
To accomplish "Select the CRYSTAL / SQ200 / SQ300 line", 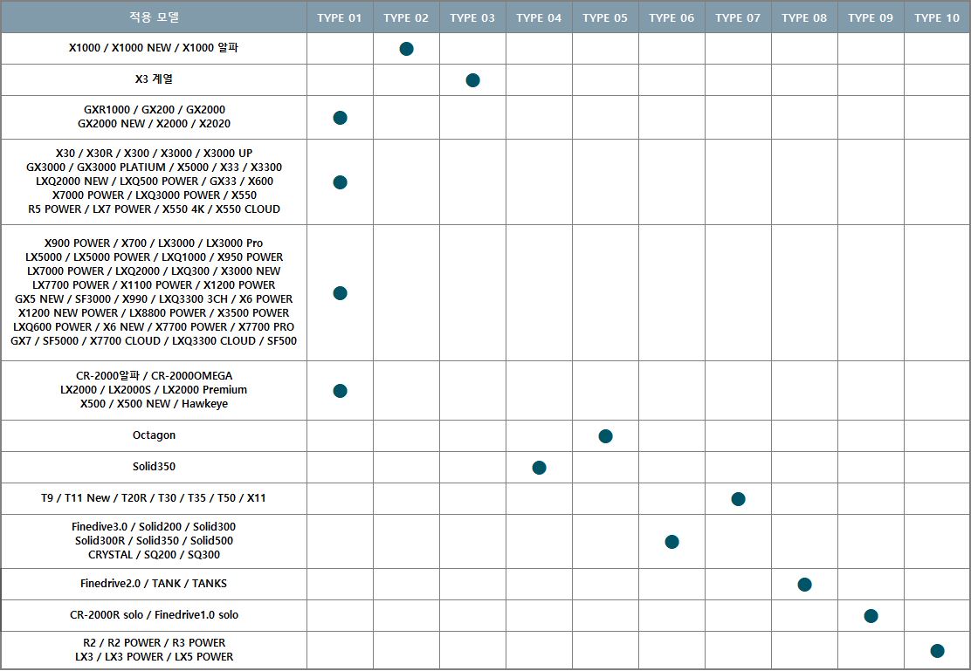I will tap(155, 555).
